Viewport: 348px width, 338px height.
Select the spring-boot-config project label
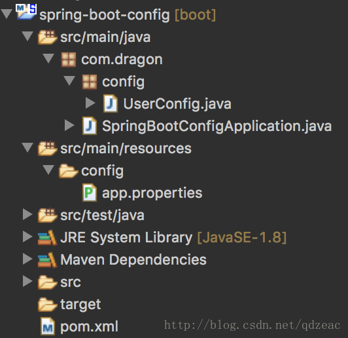[105, 16]
